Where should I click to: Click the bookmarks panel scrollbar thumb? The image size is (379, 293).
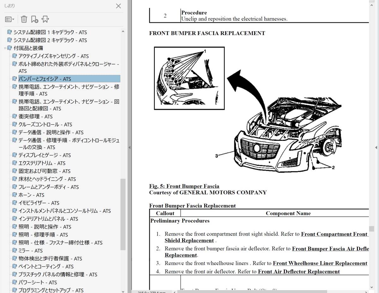click(123, 214)
